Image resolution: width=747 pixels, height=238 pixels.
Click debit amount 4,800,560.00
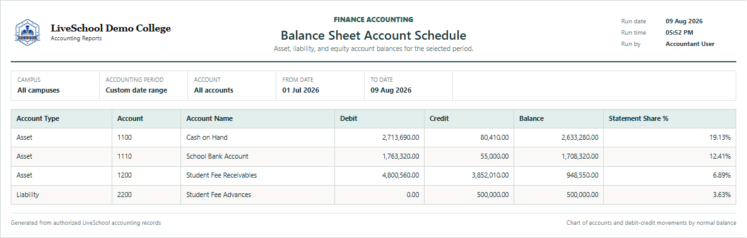pos(401,175)
